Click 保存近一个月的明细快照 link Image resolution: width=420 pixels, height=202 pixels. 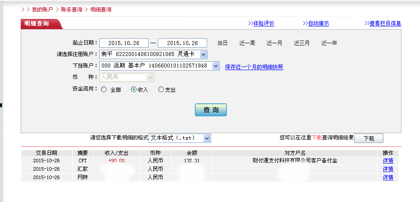pos(254,67)
